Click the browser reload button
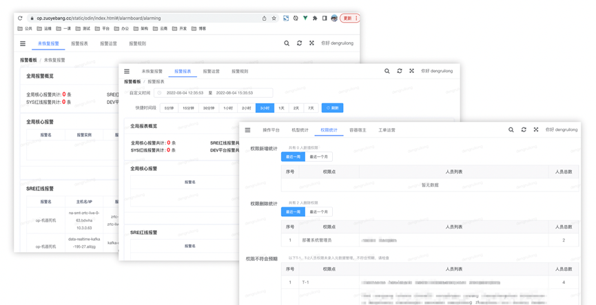Screen dimensions: 596x305 pyautogui.click(x=20, y=18)
